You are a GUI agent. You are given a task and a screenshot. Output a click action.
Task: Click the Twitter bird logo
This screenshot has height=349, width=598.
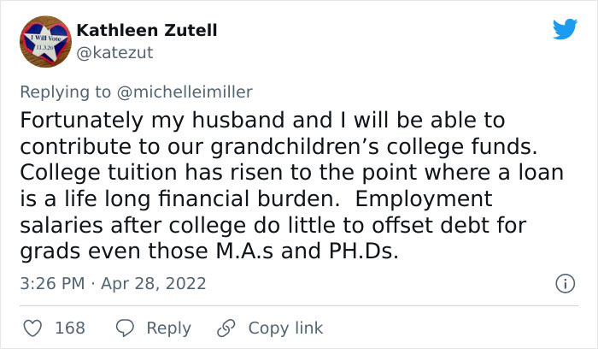click(x=565, y=29)
